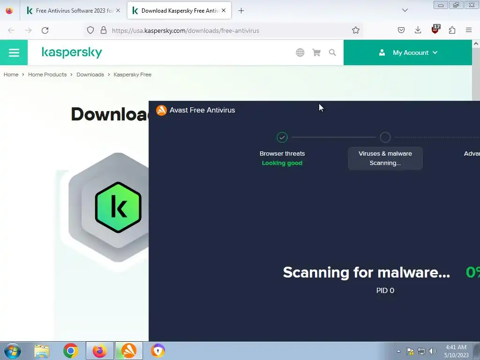Switch to Firefox on the taskbar

100,351
